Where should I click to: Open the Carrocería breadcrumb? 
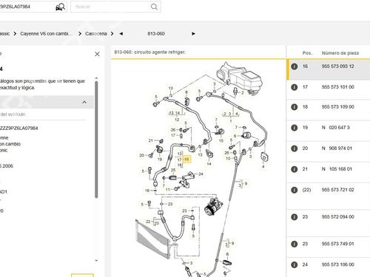click(x=96, y=34)
